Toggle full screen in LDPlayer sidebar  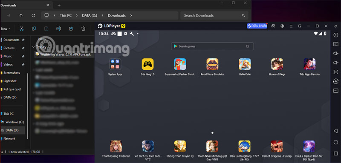tap(336, 72)
